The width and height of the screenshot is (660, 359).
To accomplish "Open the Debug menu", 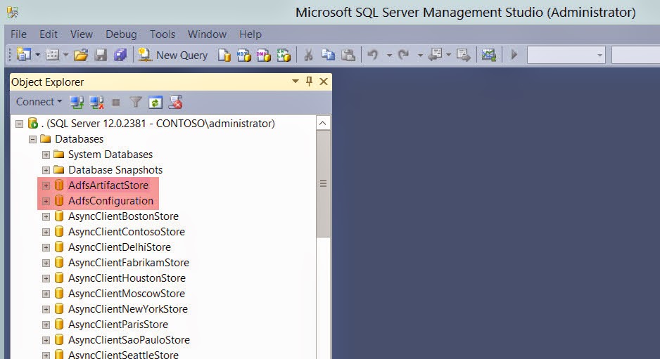I will 121,34.
